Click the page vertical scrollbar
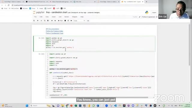 coord(190,45)
